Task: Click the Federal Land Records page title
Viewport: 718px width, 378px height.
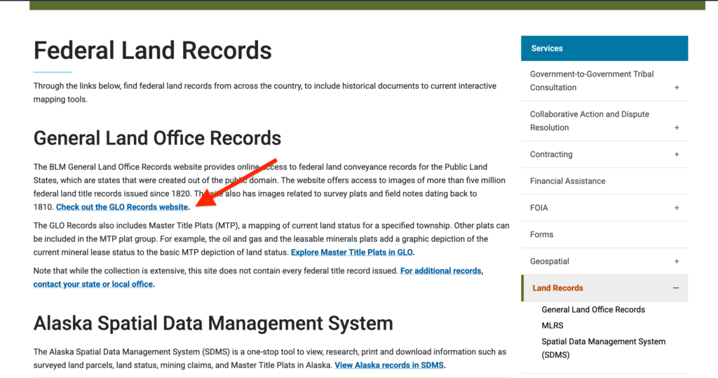Action: (x=152, y=50)
